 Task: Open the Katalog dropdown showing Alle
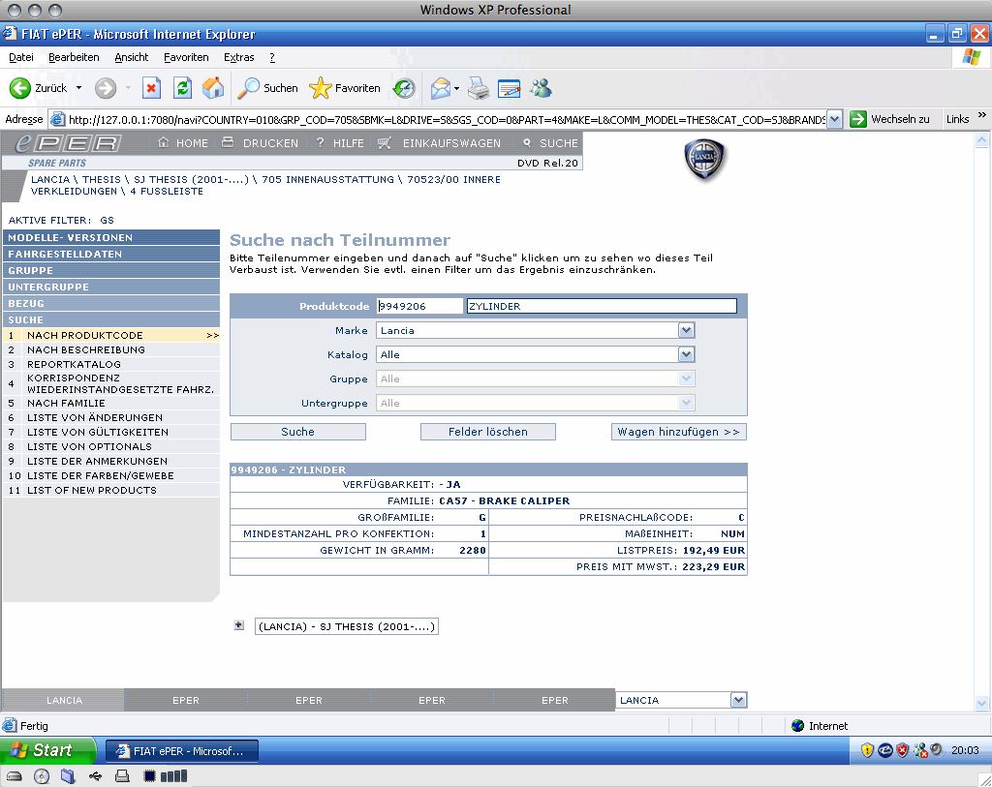tap(687, 354)
